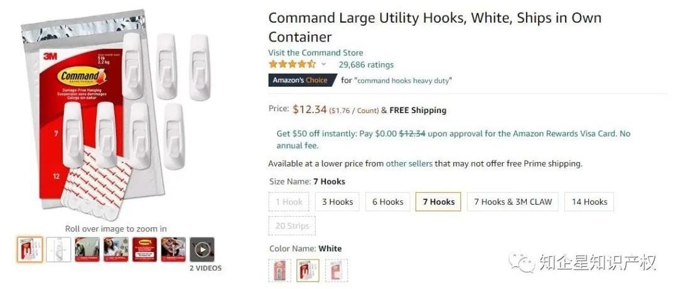Pick the 14 Hooks size option
This screenshot has height=289, width=678.
(x=589, y=202)
